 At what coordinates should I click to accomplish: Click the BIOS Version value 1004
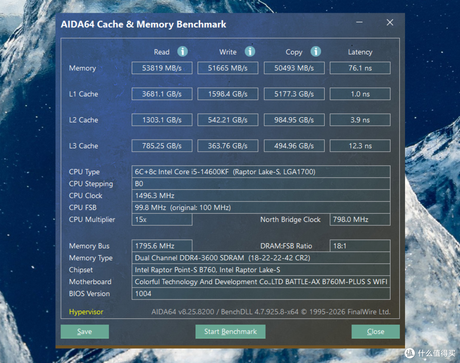[x=261, y=294]
